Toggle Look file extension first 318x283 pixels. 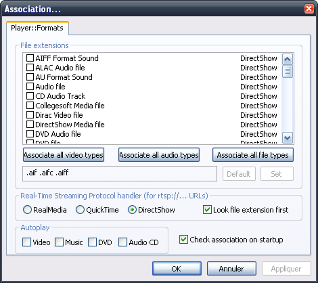[x=207, y=210]
